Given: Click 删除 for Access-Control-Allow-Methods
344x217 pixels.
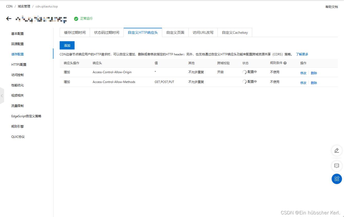Looking at the screenshot, I should 314,83.
